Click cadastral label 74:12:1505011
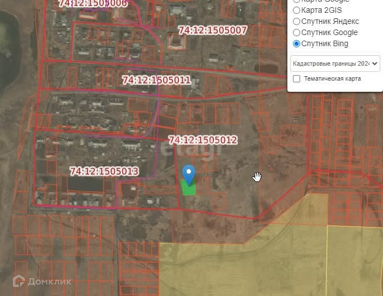 [x=156, y=80]
